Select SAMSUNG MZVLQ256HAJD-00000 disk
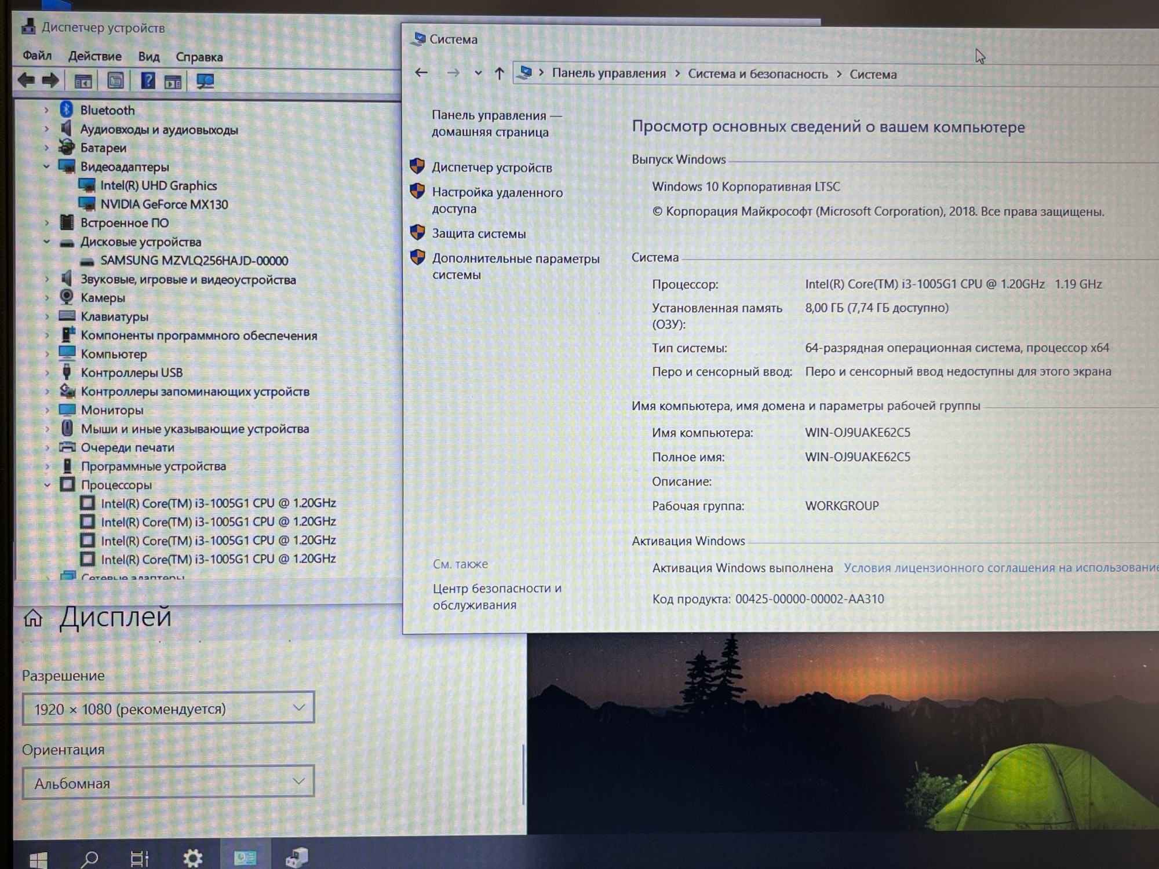 (x=194, y=260)
